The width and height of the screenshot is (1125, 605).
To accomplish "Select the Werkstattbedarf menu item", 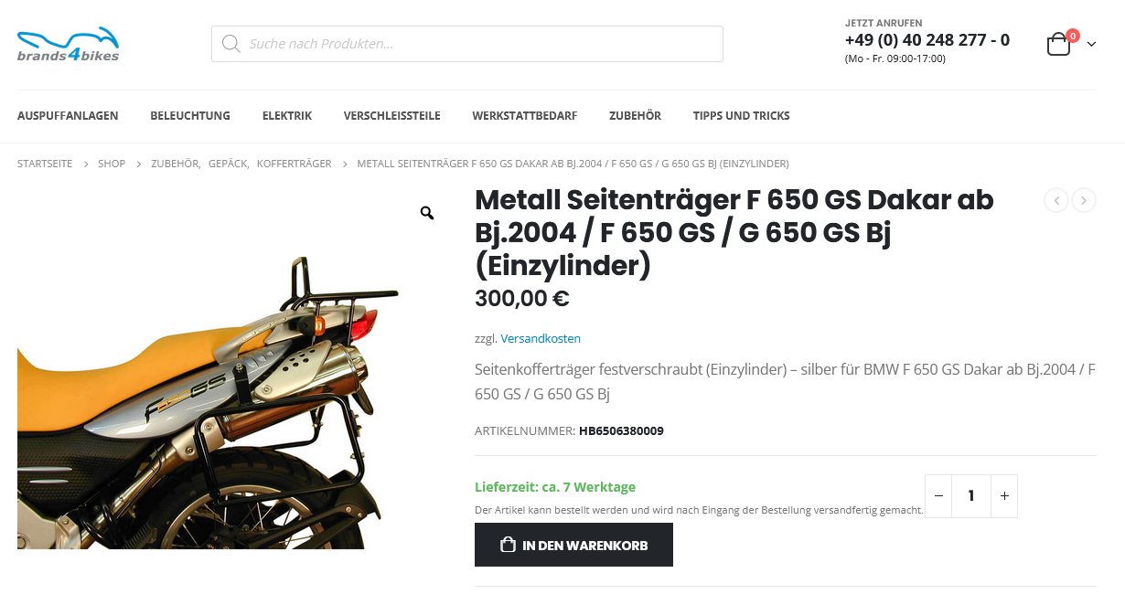I will [x=524, y=116].
